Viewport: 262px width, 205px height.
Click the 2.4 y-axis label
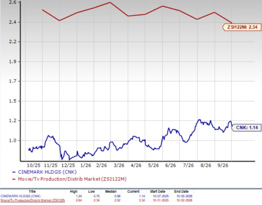13,22
